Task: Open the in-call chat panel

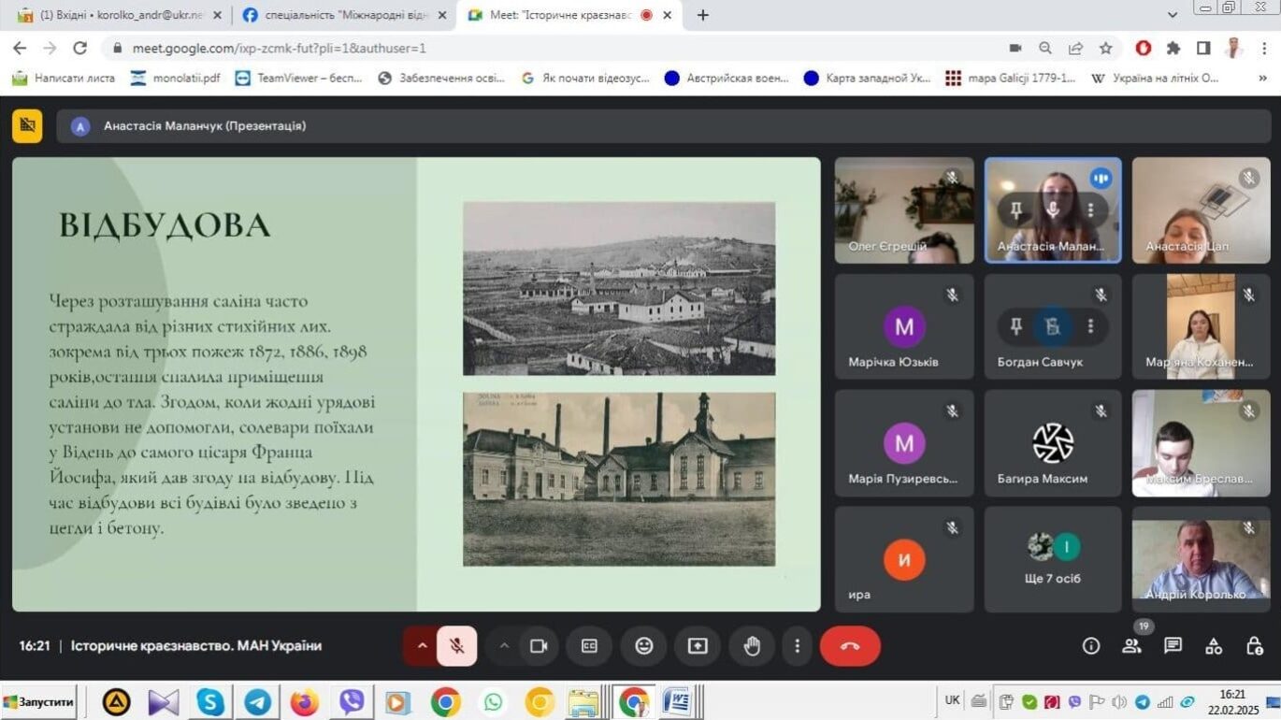Action: 1173,646
